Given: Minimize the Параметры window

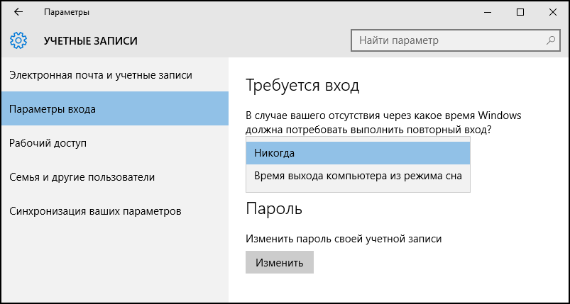Looking at the screenshot, I should tap(488, 12).
